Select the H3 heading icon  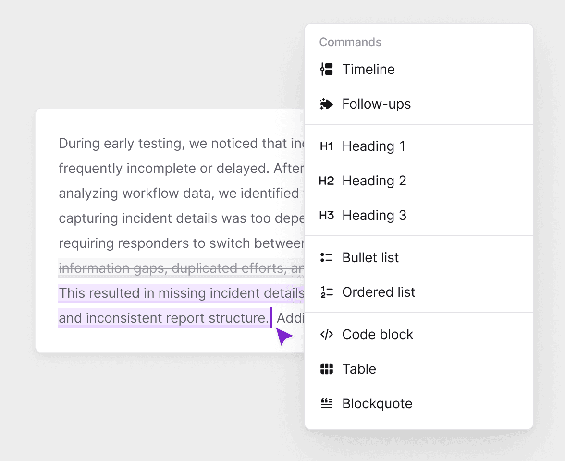point(327,215)
